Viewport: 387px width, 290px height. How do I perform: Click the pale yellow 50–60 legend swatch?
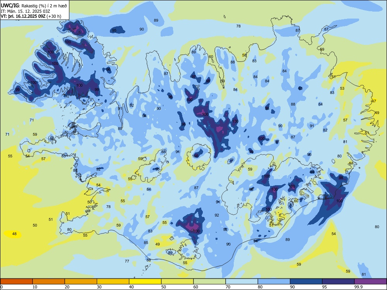coord(177,281)
